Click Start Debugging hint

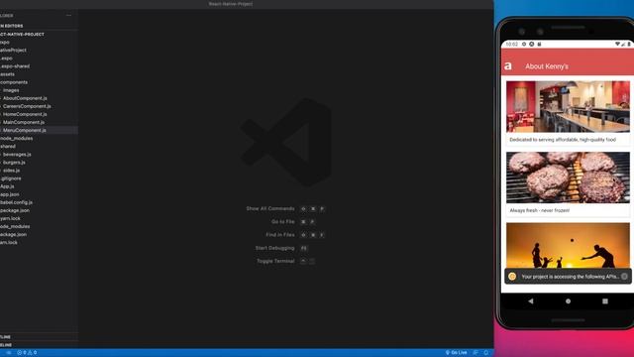(274, 248)
